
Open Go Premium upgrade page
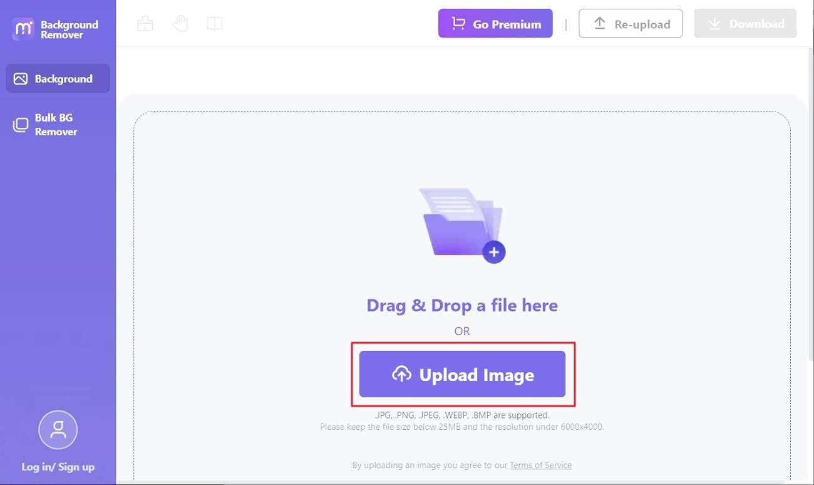click(495, 23)
